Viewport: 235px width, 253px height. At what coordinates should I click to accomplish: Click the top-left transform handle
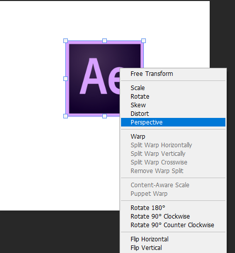tap(65, 40)
